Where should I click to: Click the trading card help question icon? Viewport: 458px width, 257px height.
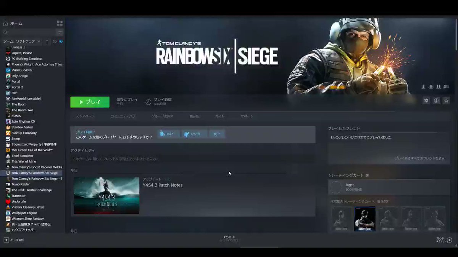click(367, 176)
